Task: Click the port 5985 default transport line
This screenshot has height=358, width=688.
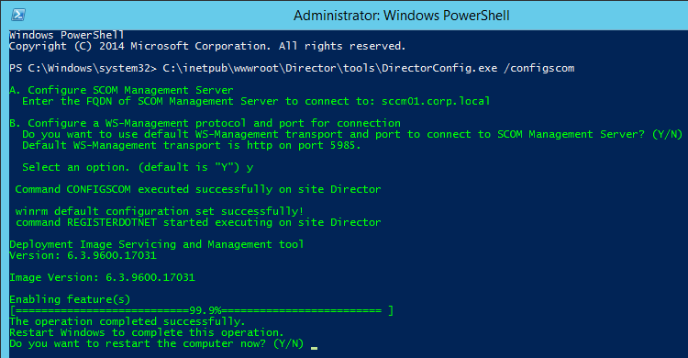Action: point(192,145)
